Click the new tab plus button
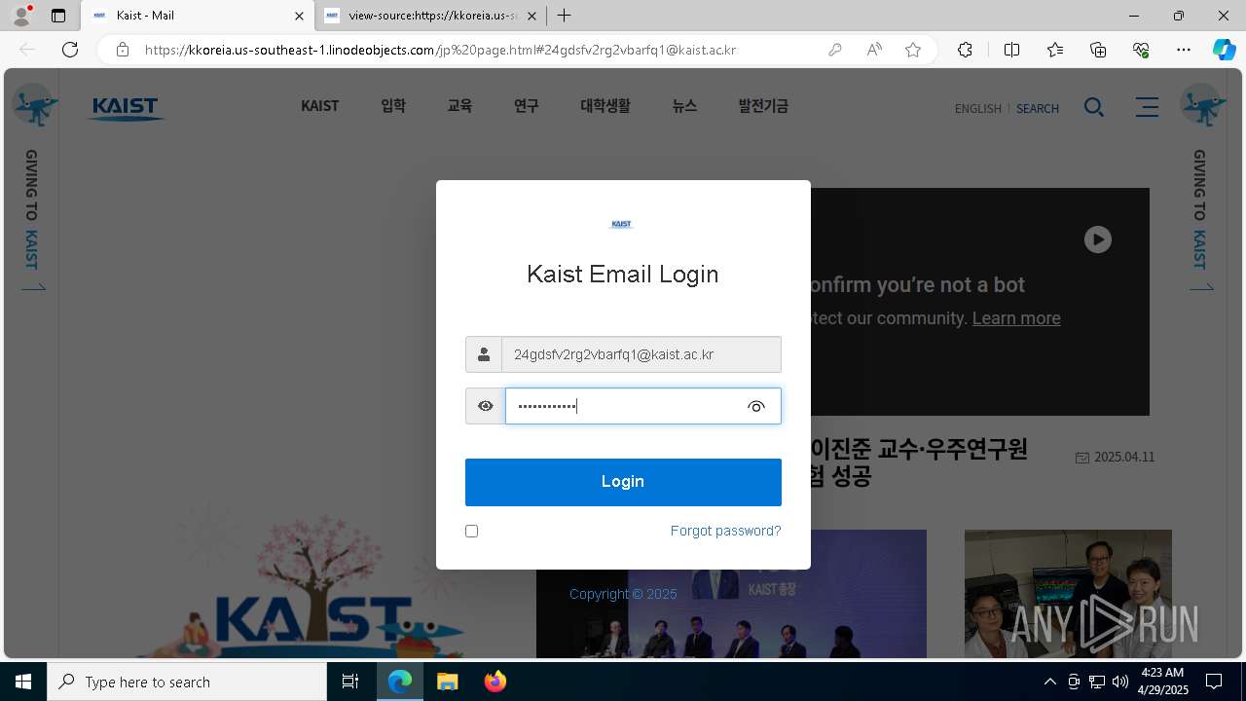This screenshot has height=701, width=1246. (565, 16)
